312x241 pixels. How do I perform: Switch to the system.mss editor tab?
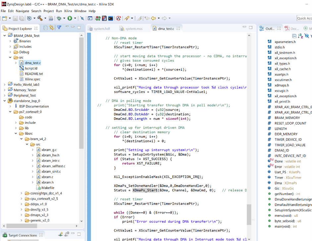(133, 29)
